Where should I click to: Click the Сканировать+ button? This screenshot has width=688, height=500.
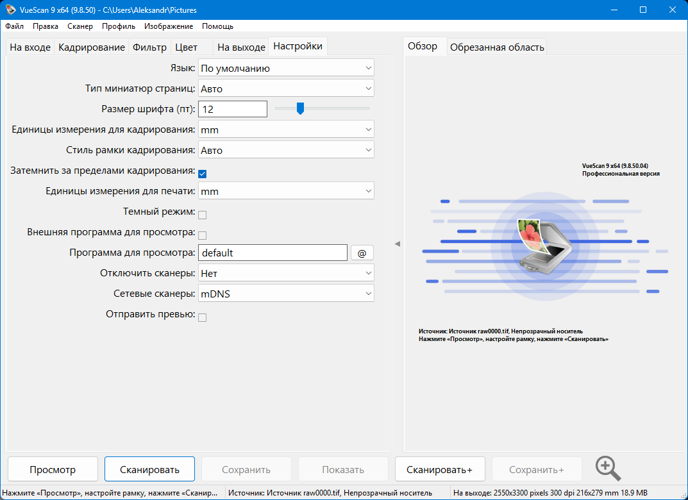(439, 469)
